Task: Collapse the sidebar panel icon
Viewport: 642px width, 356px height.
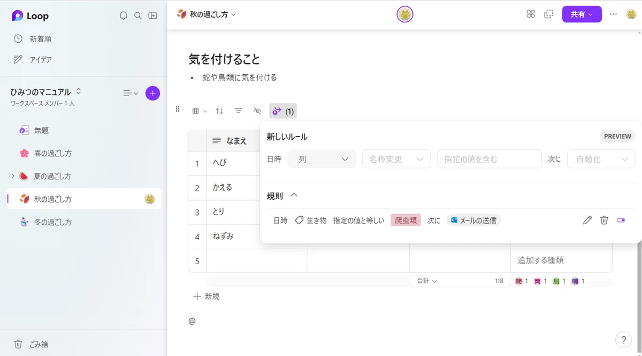Action: coord(153,15)
